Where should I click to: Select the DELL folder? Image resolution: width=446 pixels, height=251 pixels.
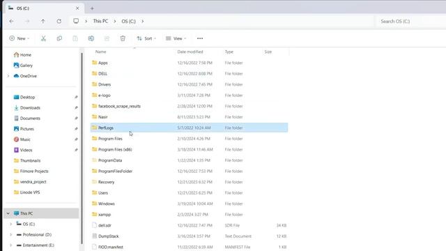click(189, 74)
